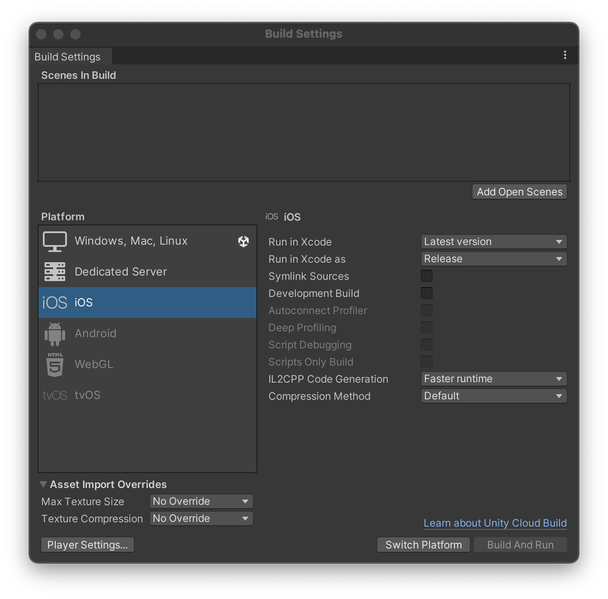Click the IL2CPP Code Generation label
The image size is (608, 599).
(x=328, y=379)
